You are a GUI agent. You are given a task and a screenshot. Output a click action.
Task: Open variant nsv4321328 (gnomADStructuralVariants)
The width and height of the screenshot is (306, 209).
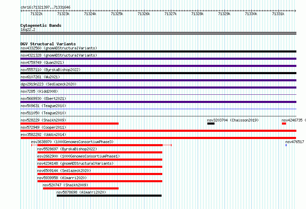pos(59,55)
